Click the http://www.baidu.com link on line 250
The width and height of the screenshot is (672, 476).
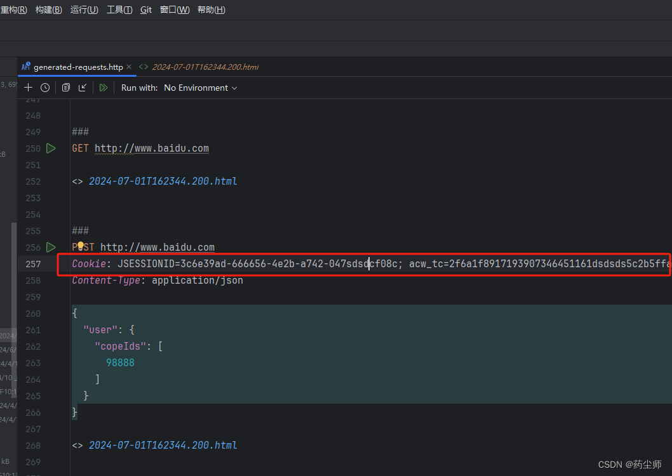tap(151, 148)
